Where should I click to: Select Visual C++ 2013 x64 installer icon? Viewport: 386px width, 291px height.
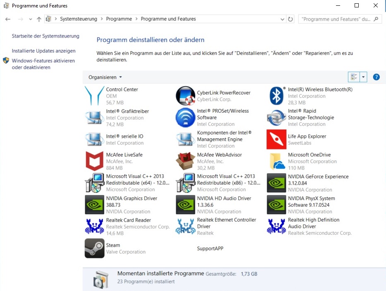(x=95, y=183)
